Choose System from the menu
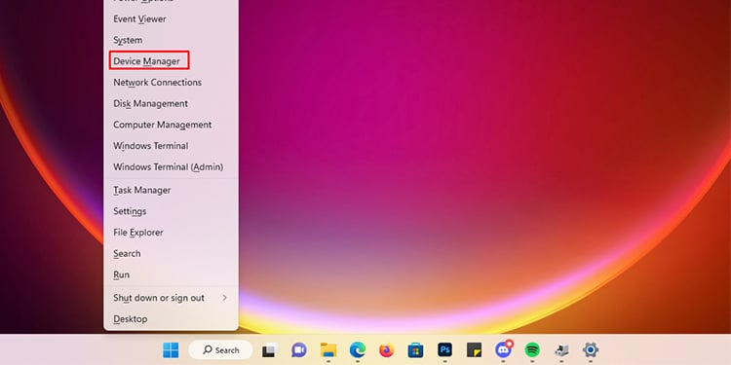The height and width of the screenshot is (365, 731). [x=172, y=40]
